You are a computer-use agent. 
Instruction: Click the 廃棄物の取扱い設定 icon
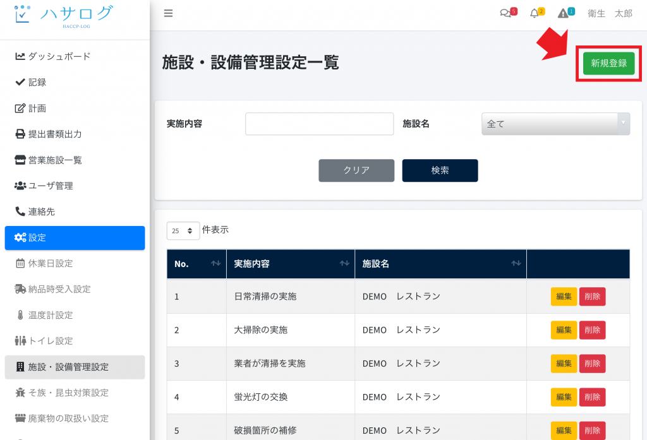(x=20, y=418)
